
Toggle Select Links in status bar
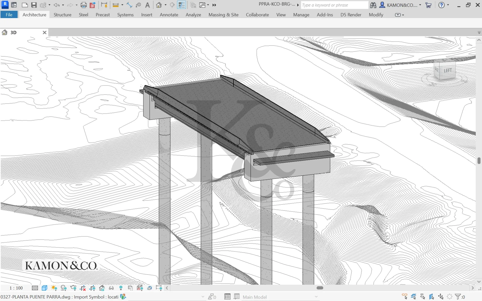(405, 297)
